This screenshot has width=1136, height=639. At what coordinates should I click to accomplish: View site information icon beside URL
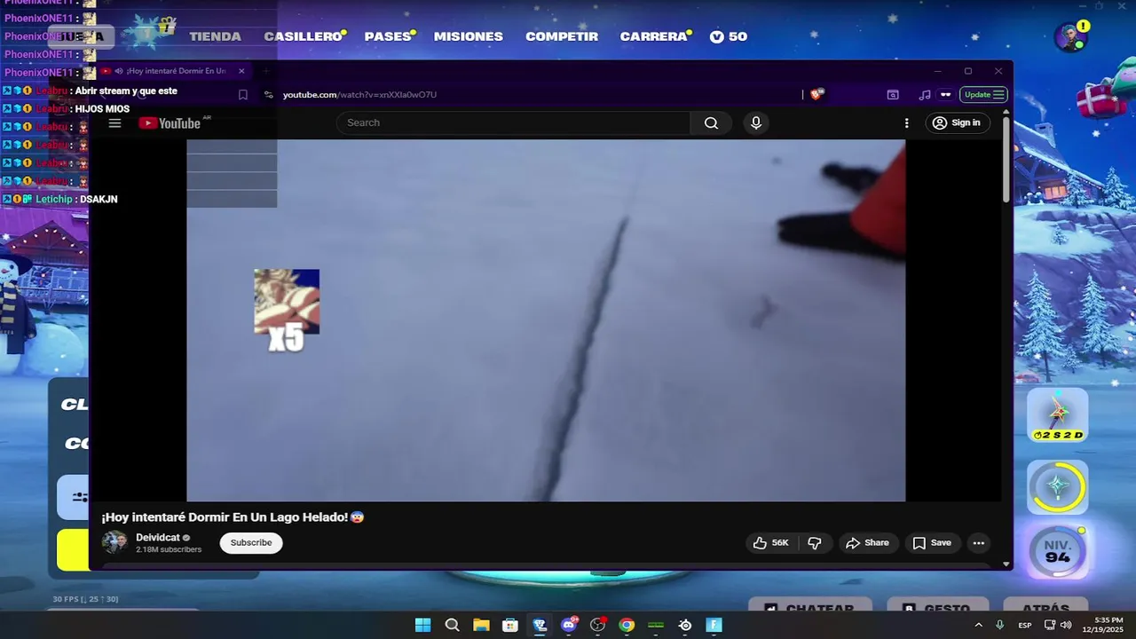268,94
